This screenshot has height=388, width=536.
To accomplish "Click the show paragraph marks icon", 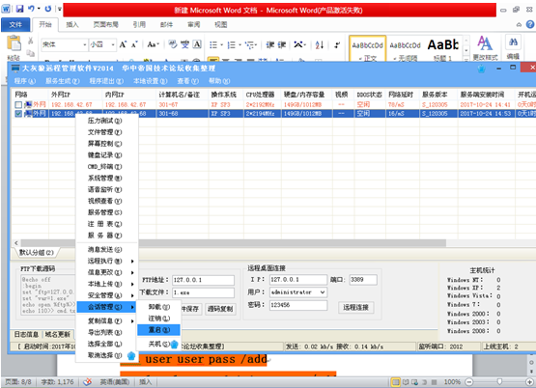I will point(337,44).
